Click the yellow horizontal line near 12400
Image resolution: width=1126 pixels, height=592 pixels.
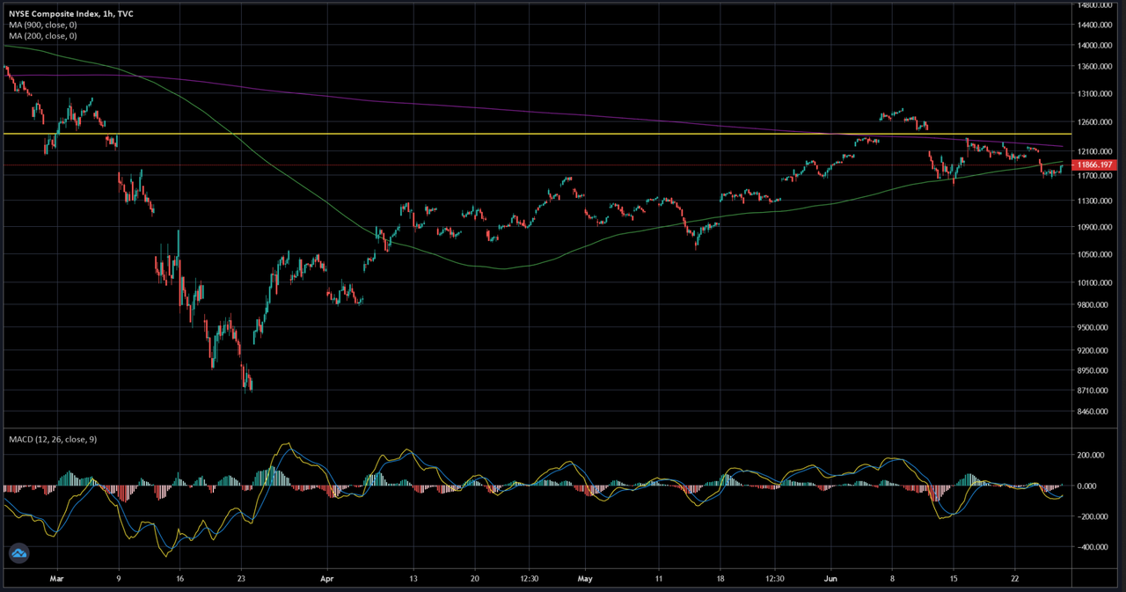pyautogui.click(x=537, y=134)
